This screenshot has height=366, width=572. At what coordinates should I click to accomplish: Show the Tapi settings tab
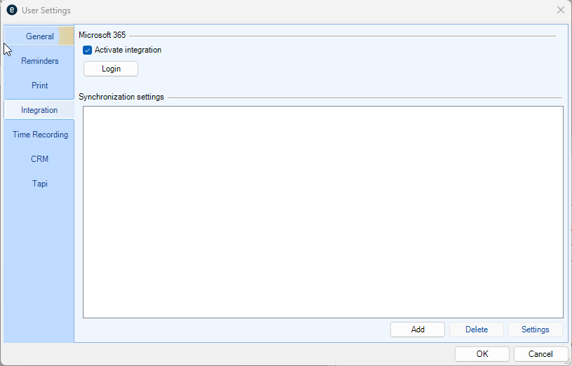coord(39,184)
